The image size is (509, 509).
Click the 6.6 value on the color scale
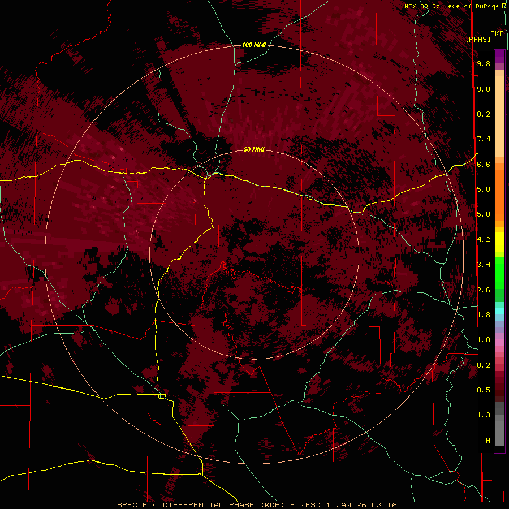click(484, 164)
